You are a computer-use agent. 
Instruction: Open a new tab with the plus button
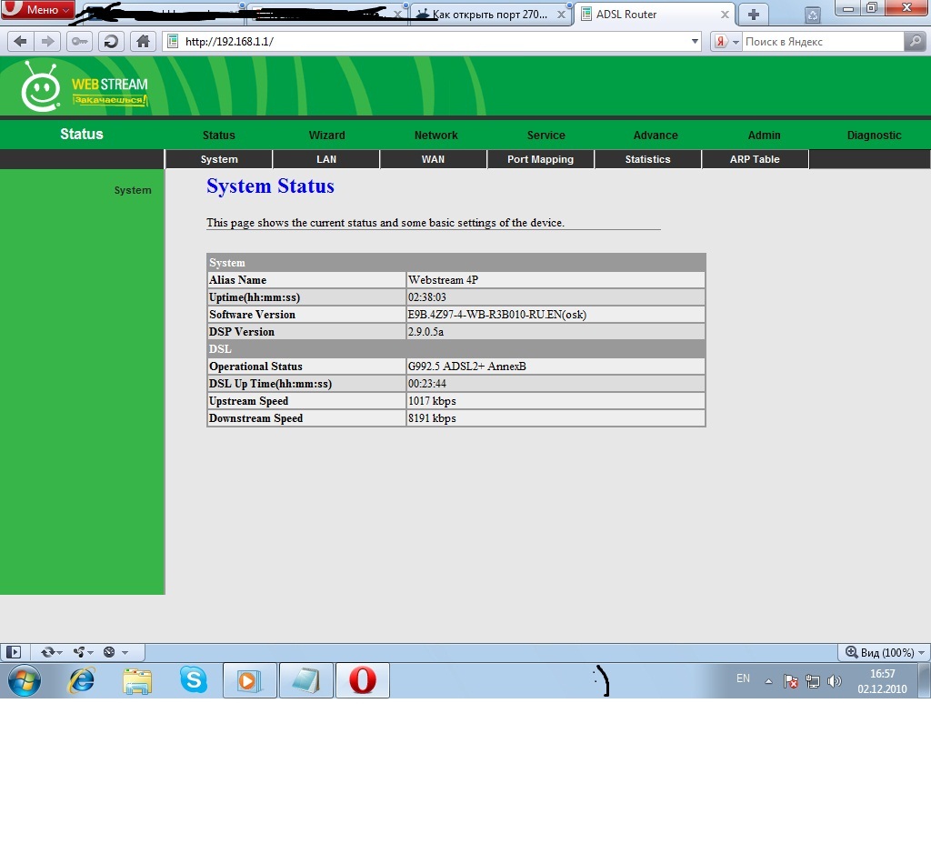pos(753,15)
